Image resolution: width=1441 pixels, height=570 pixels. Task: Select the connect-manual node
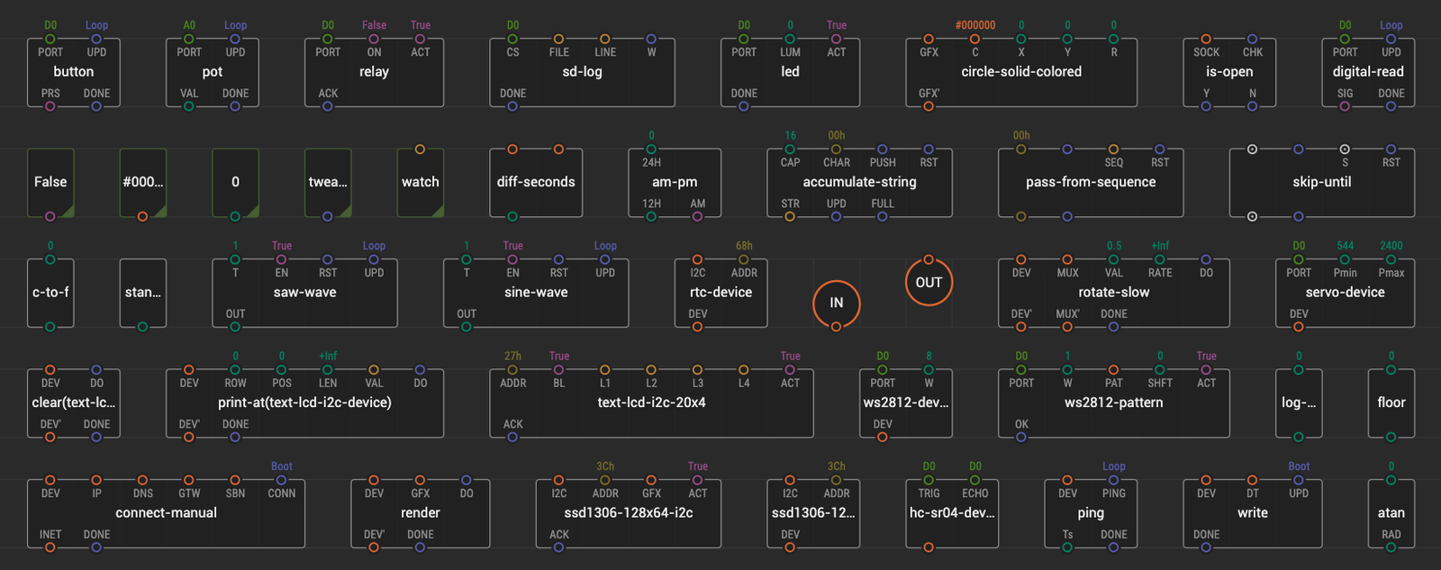coord(166,513)
